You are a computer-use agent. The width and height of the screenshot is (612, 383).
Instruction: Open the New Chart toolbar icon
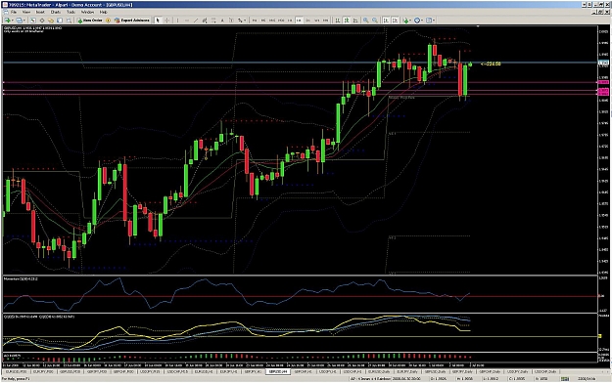coord(8,21)
